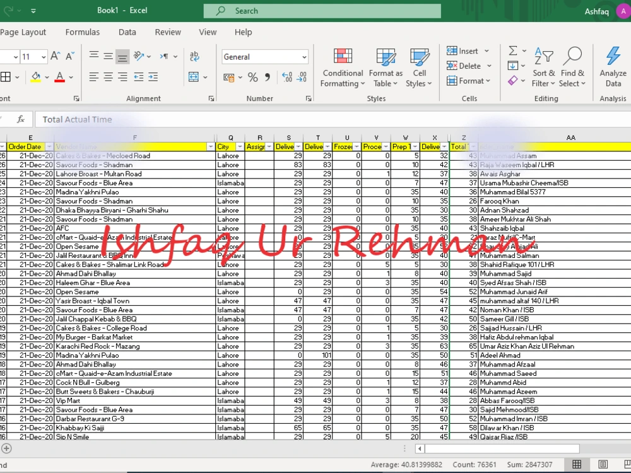Open the Review tab

point(168,32)
